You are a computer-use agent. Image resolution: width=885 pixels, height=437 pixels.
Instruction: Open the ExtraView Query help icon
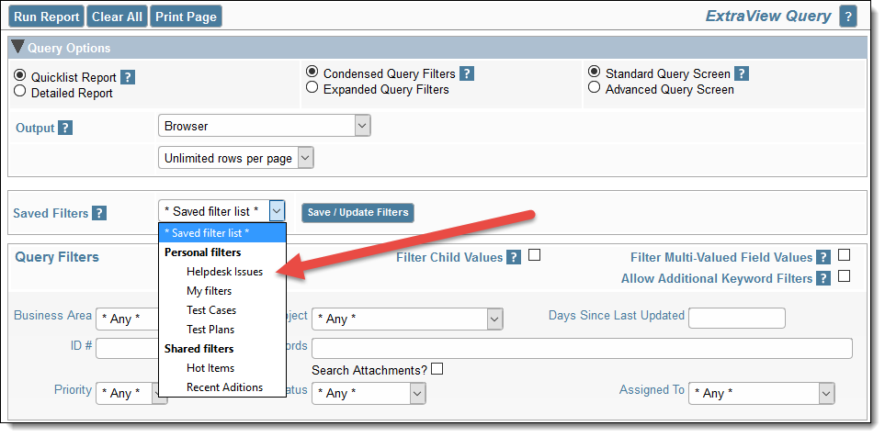coord(847,17)
